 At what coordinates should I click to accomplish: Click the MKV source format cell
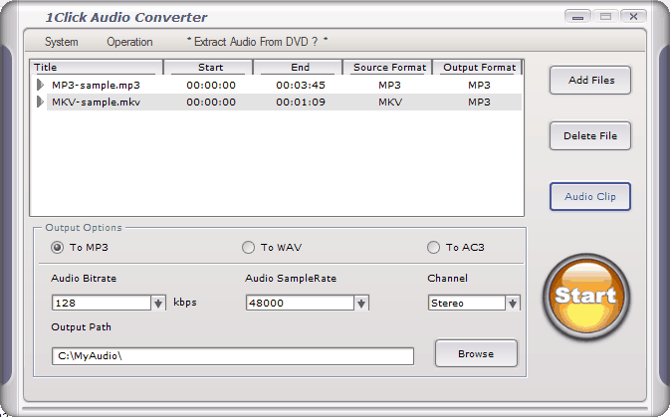click(x=389, y=103)
